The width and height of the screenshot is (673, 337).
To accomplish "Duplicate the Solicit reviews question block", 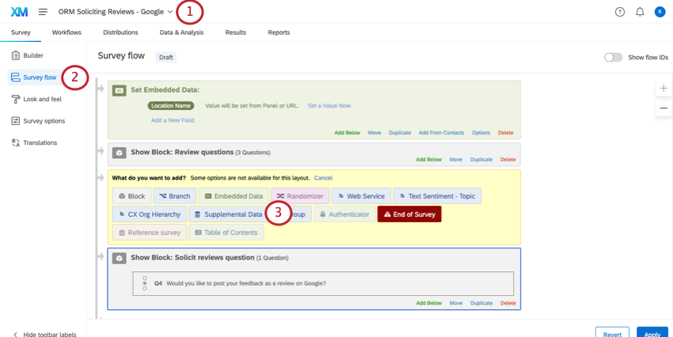I will tap(481, 303).
